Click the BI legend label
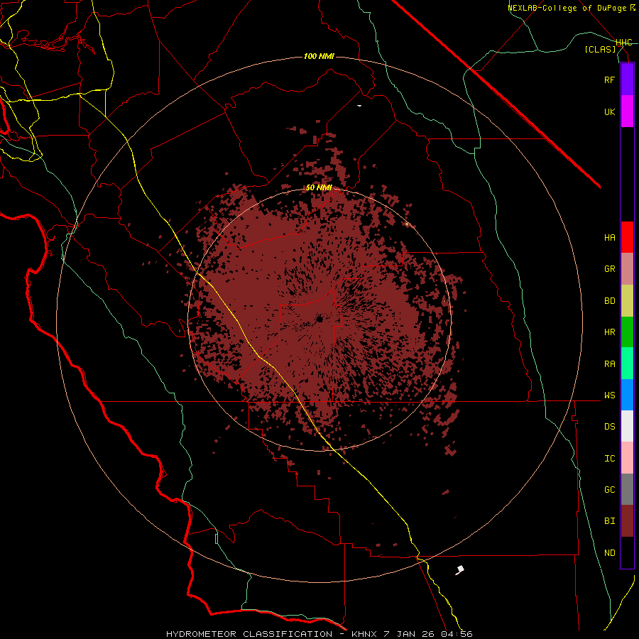639x639 pixels. click(x=609, y=521)
